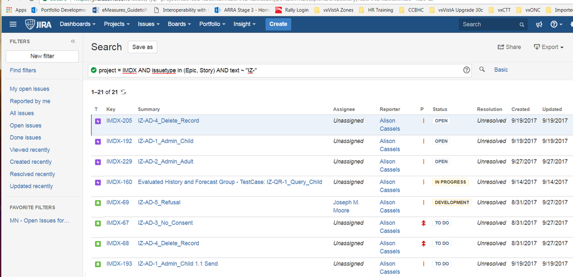Click the JIRA logo
This screenshot has height=277, width=573.
[38, 25]
